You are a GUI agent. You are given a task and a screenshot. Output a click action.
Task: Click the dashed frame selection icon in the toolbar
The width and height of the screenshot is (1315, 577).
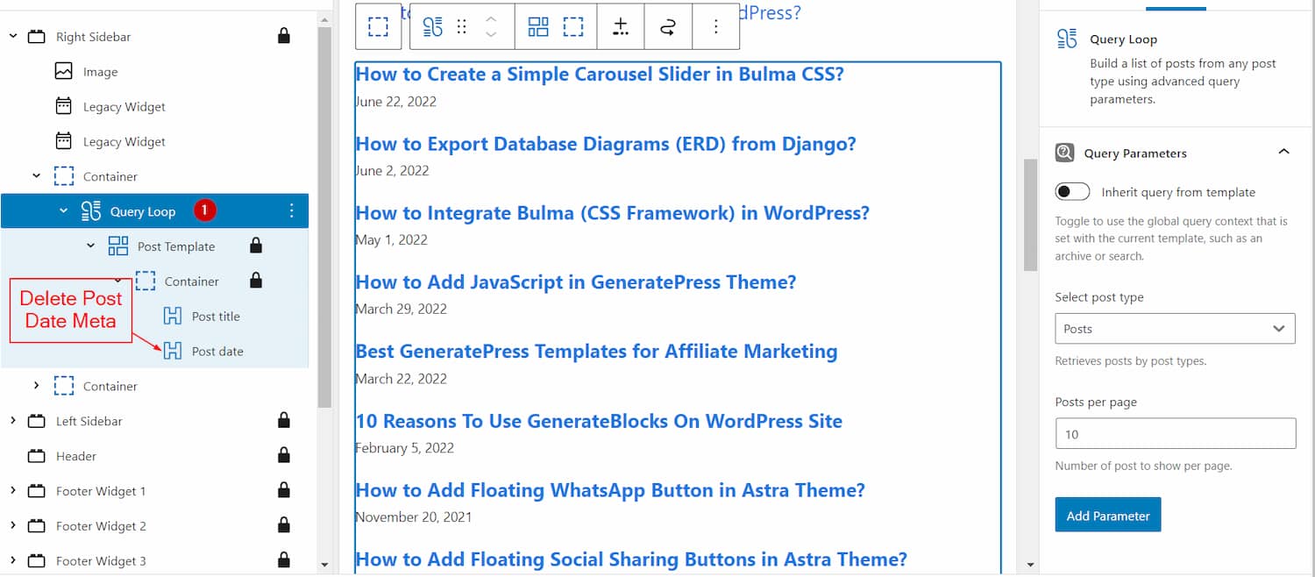(573, 26)
